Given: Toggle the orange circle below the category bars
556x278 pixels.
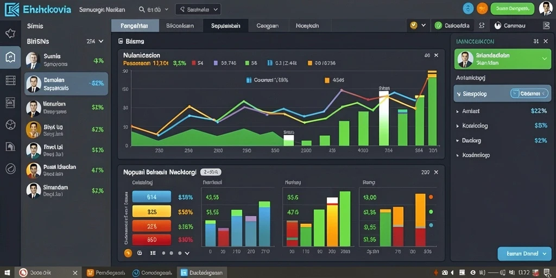Looking at the screenshot, I should tap(128, 253).
